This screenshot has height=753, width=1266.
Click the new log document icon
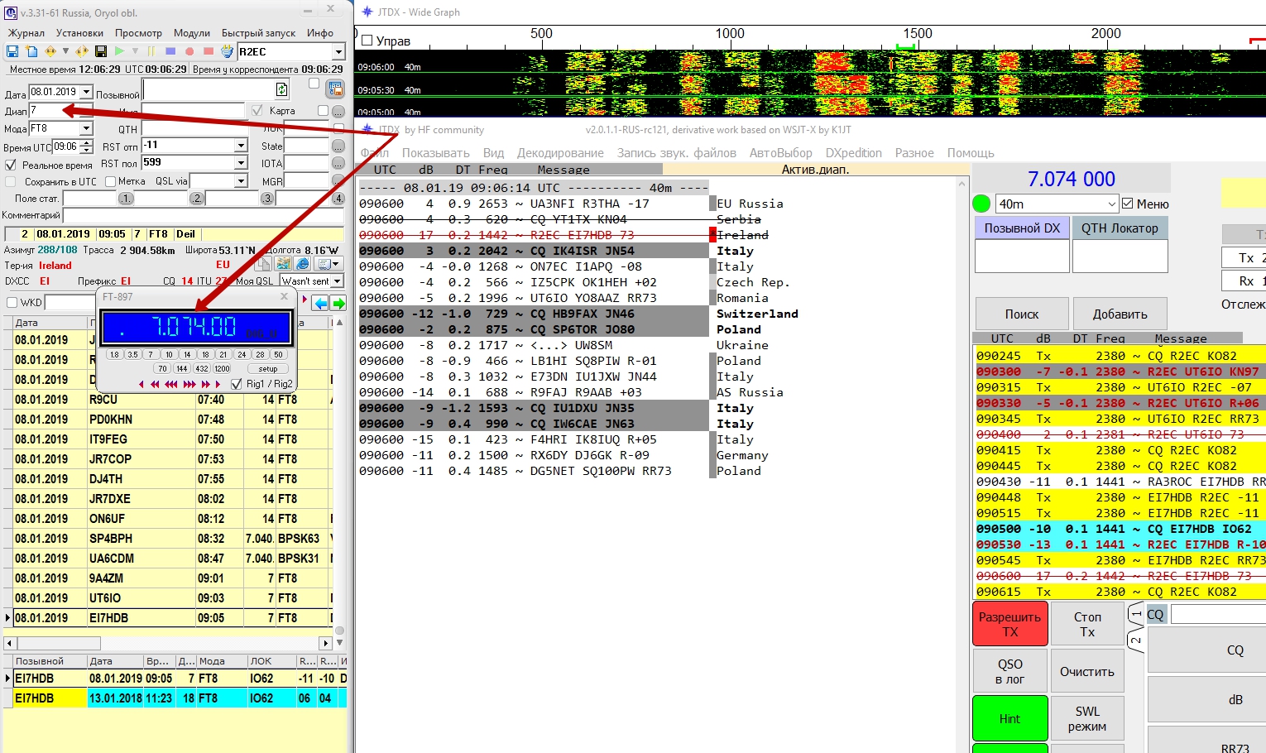31,51
